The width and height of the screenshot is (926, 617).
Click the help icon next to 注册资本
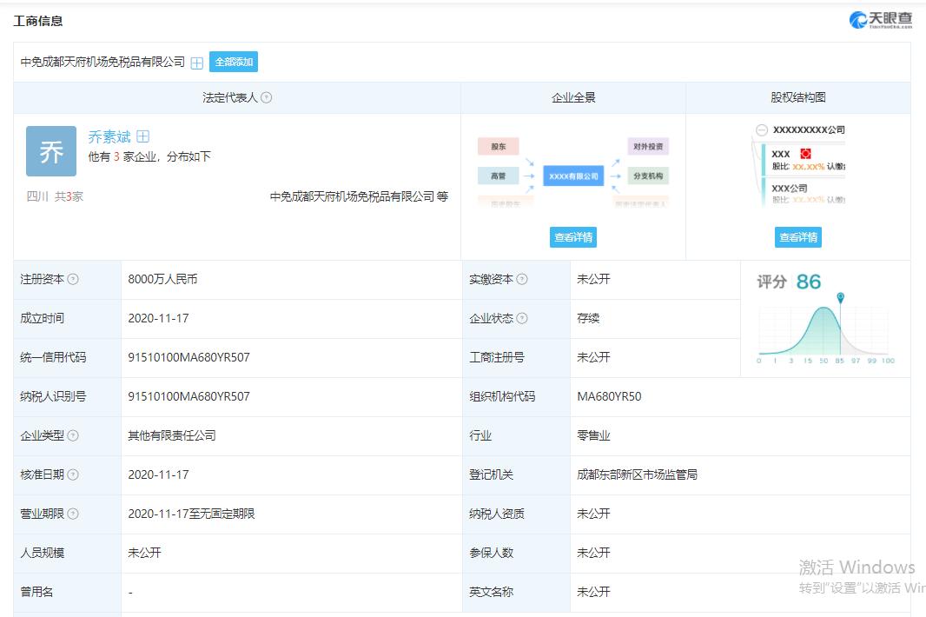click(x=73, y=280)
